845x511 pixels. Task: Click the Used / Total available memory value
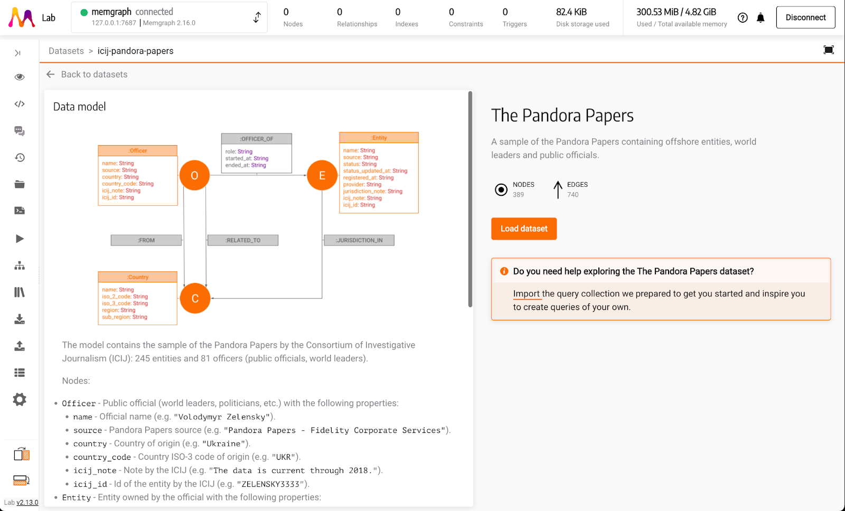[x=677, y=12]
